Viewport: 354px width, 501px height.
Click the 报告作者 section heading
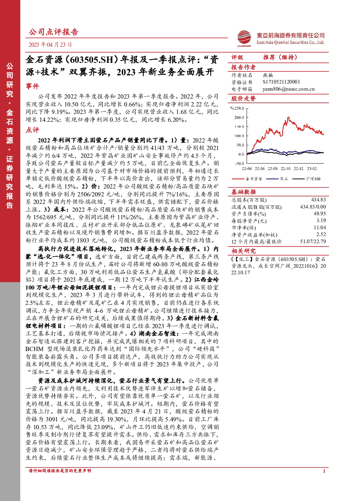pos(243,67)
